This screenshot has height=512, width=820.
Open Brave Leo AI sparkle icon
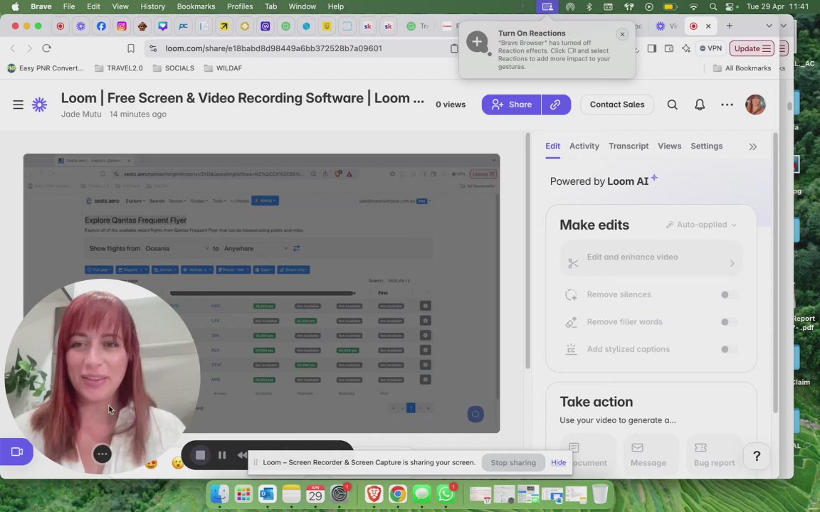(686, 48)
